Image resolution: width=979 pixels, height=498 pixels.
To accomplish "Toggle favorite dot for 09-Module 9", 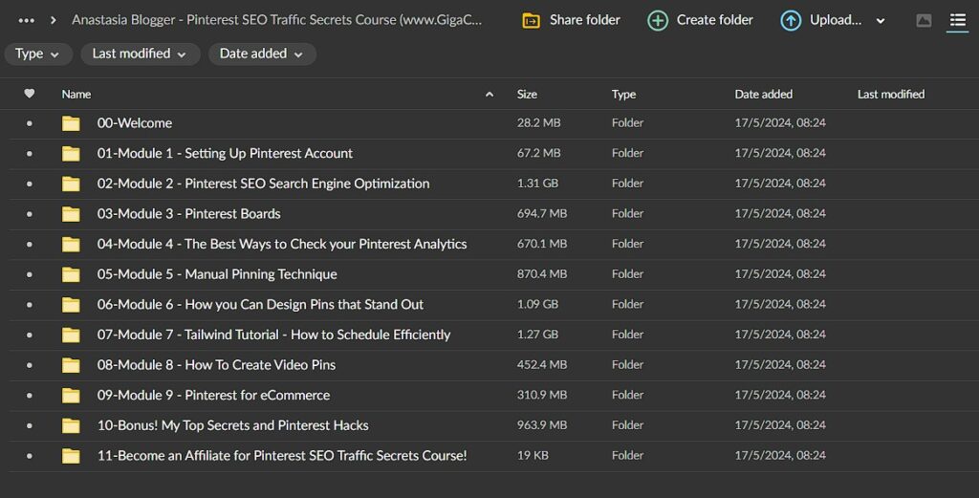I will tap(30, 396).
